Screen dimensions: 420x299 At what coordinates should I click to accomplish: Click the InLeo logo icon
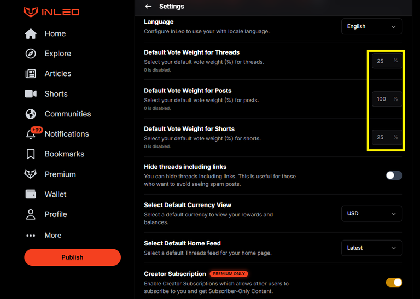(x=31, y=12)
